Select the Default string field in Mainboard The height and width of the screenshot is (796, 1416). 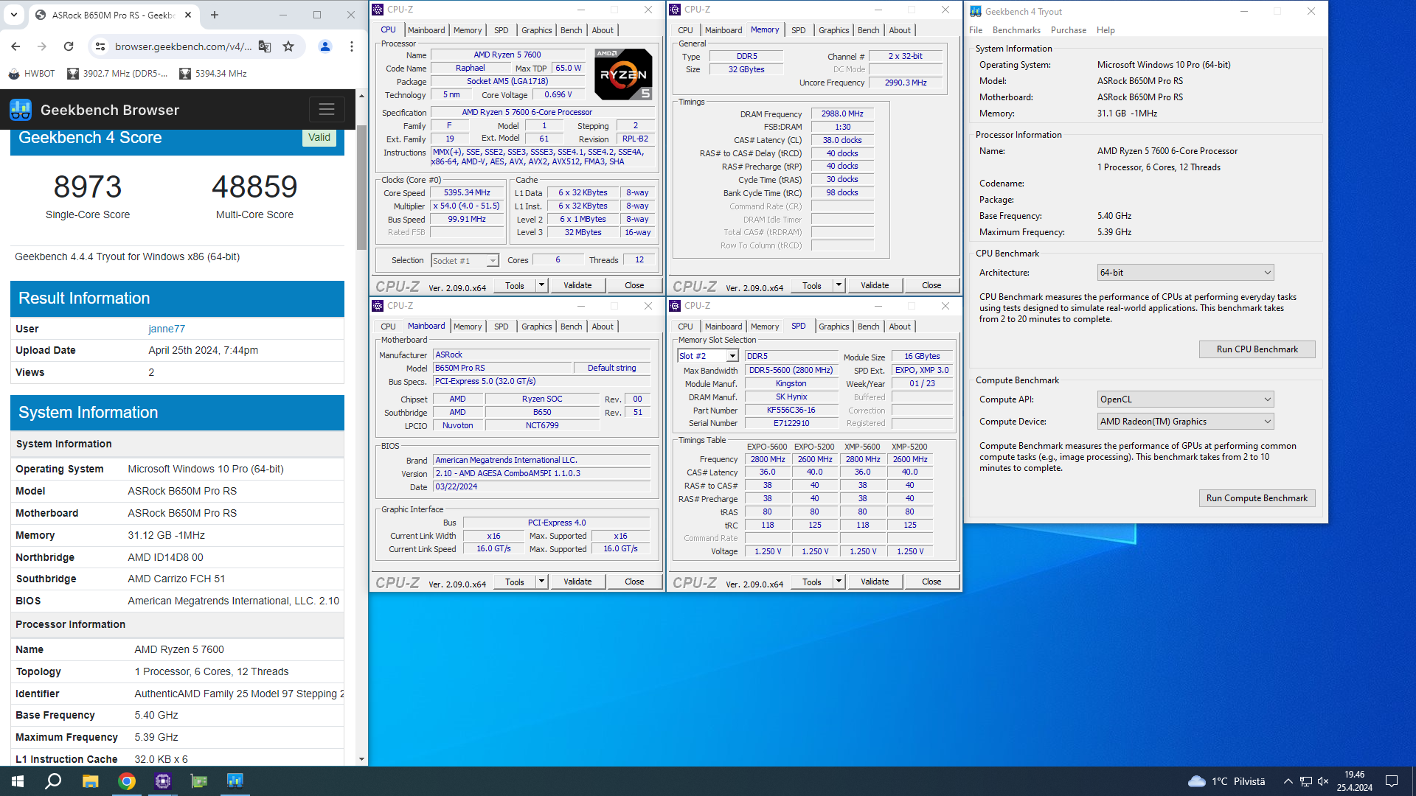(611, 368)
